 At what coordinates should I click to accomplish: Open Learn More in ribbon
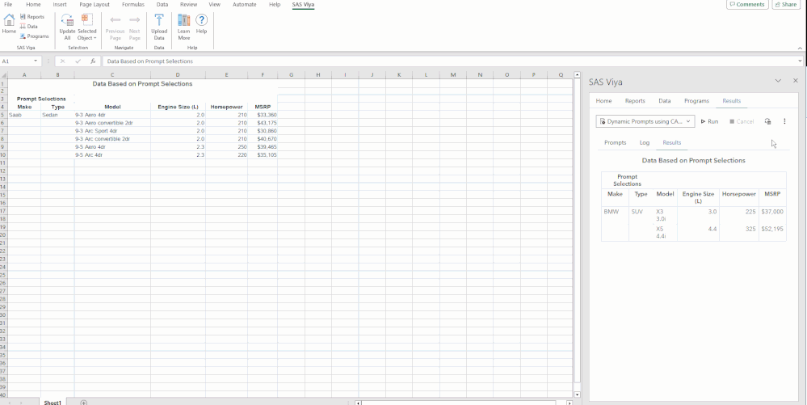click(x=183, y=27)
